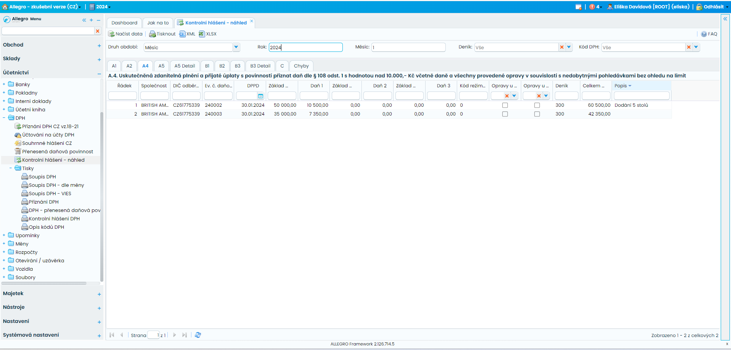The width and height of the screenshot is (731, 350).
Task: Click the Tisknout printer icon
Action: click(x=152, y=34)
